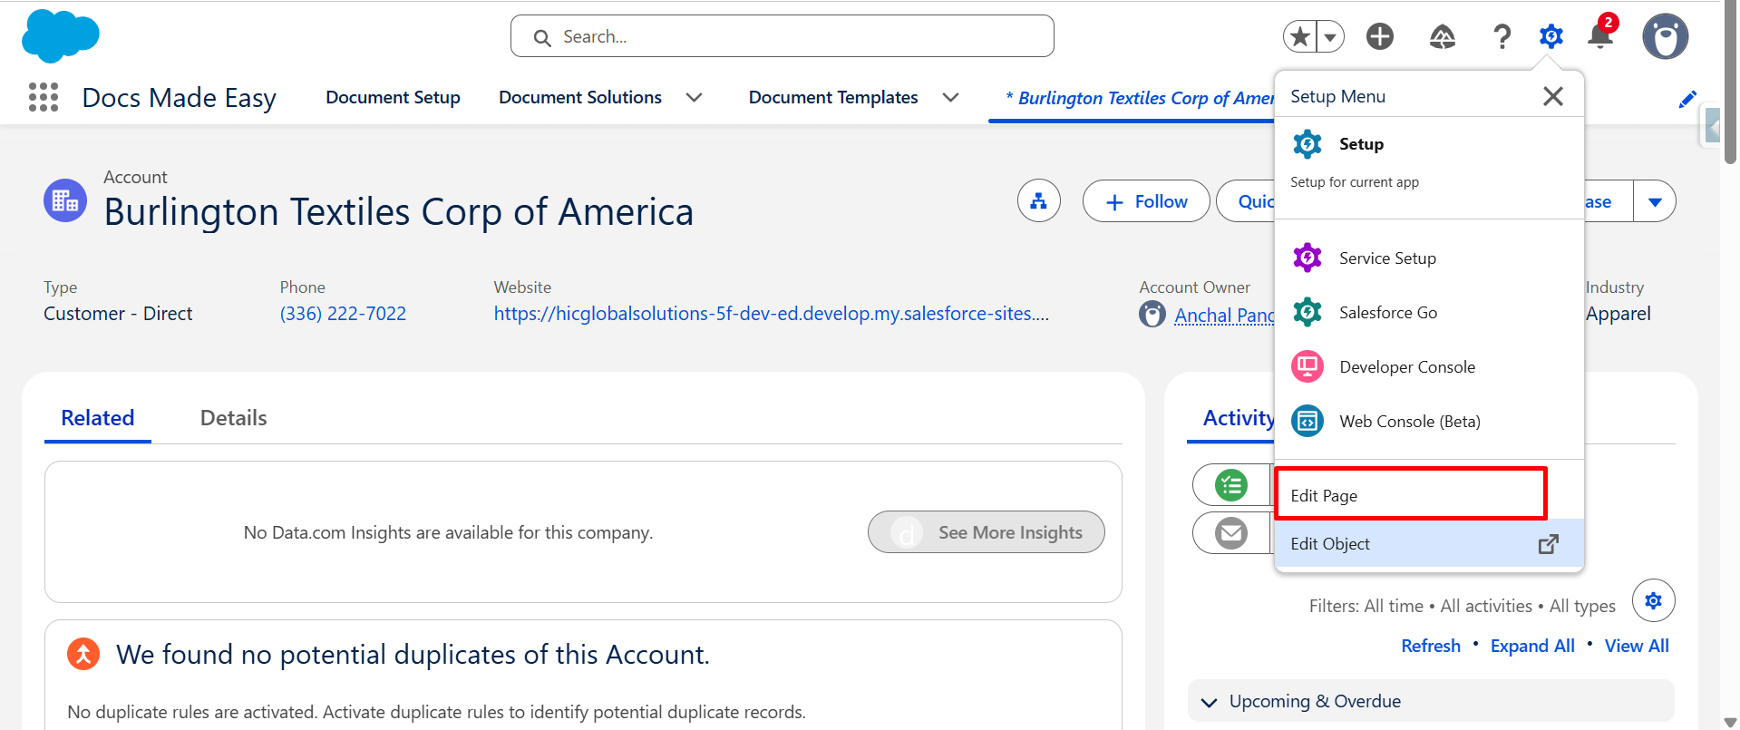Viewport: 1740px width, 730px height.
Task: Click the Burlington Textiles Corp of America heading
Action: click(399, 212)
